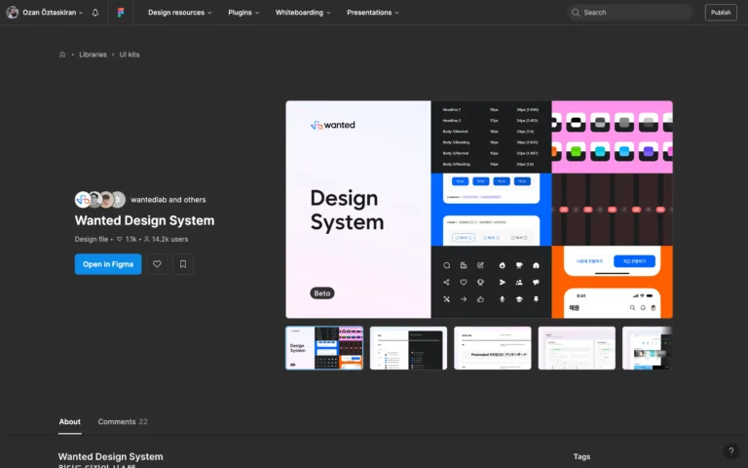Click the Publish button

pos(721,13)
